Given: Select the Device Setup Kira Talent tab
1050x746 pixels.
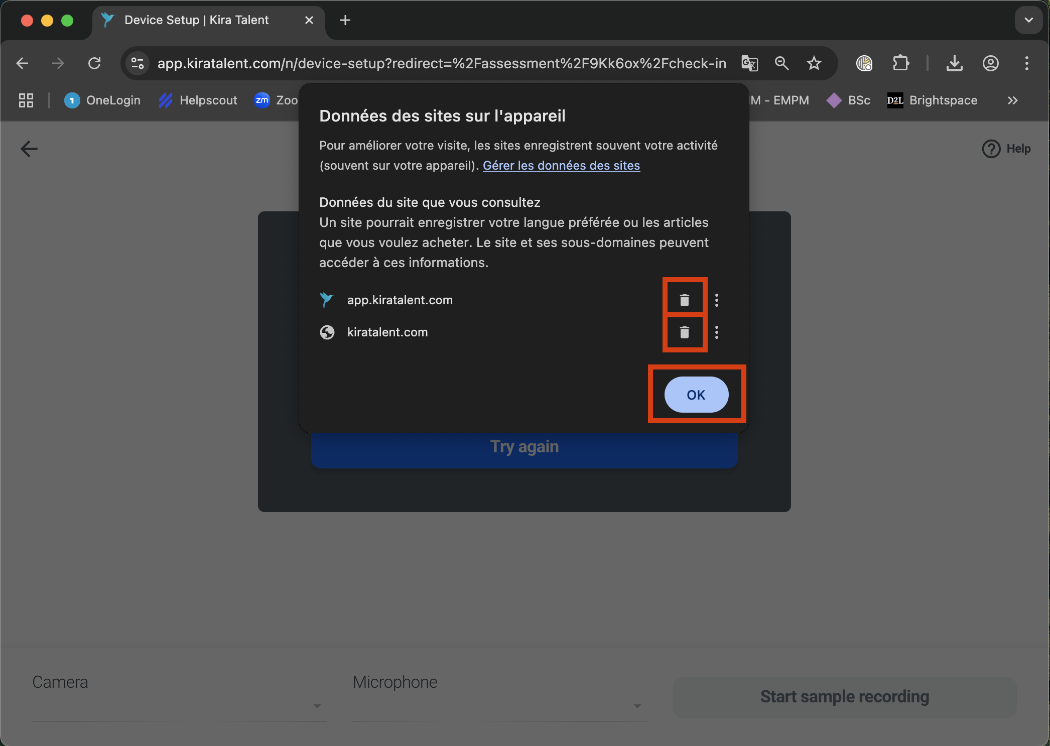Looking at the screenshot, I should (x=197, y=20).
